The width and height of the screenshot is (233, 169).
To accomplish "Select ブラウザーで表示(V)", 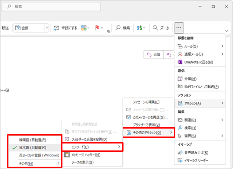I will click(149, 125).
